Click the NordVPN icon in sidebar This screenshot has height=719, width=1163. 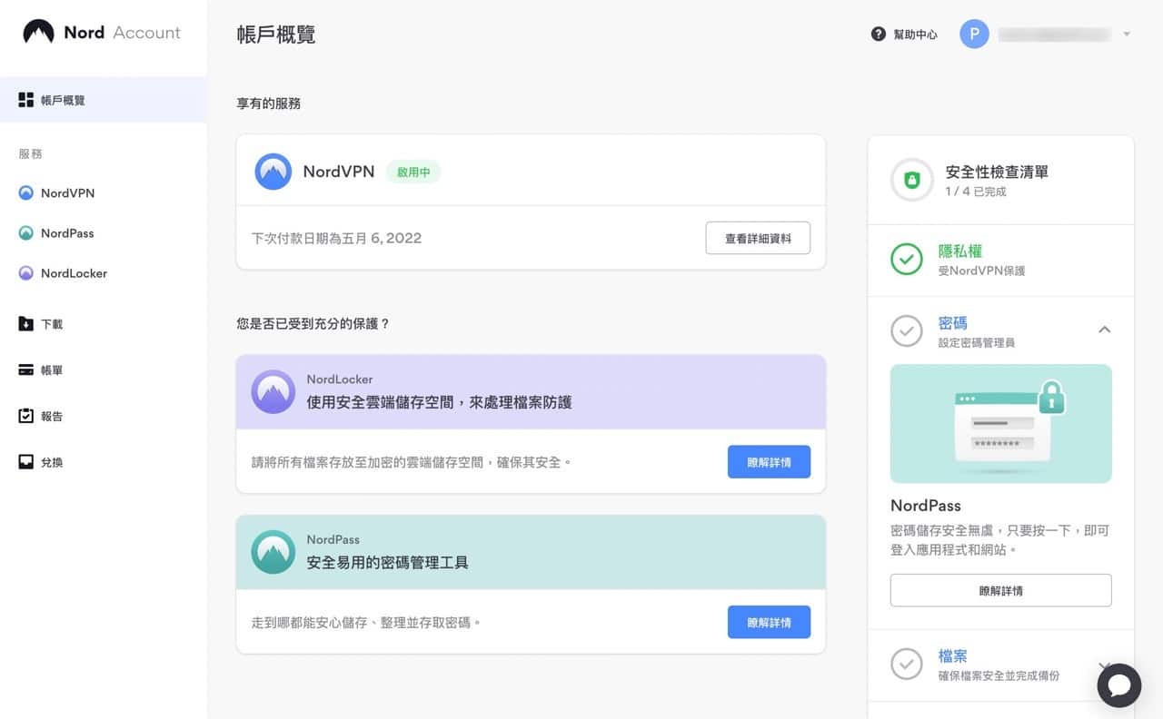coord(26,193)
